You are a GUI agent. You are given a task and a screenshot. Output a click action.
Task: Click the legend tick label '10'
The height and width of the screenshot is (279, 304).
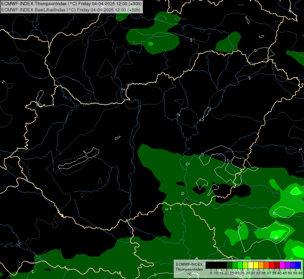[x=216, y=273]
